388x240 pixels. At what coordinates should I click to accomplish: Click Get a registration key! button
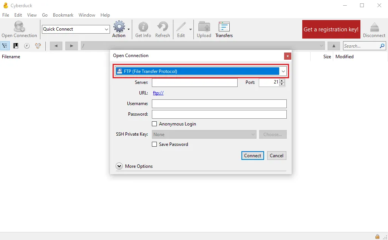pyautogui.click(x=331, y=29)
